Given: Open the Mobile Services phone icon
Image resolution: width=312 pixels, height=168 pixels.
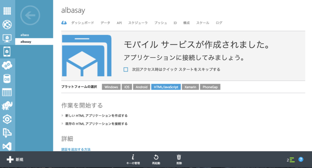Looking at the screenshot, I should [x=7, y=52].
